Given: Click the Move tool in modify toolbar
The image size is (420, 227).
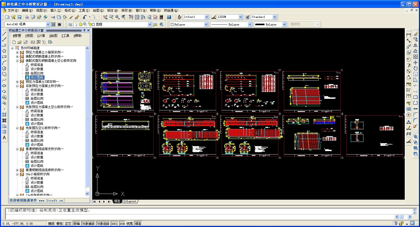Looking at the screenshot, I should [x=416, y=63].
